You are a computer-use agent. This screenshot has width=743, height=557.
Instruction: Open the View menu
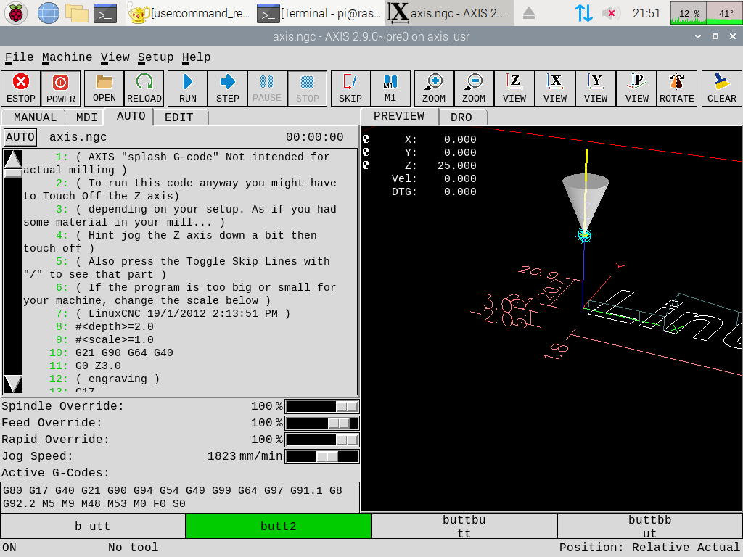pyautogui.click(x=115, y=57)
